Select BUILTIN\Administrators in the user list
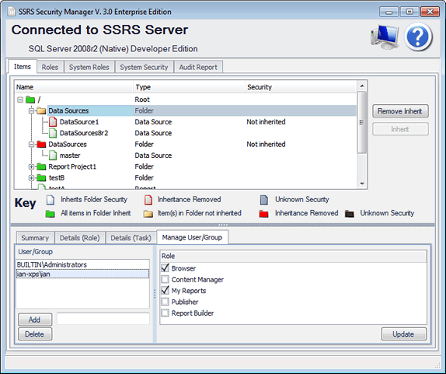 click(x=82, y=264)
